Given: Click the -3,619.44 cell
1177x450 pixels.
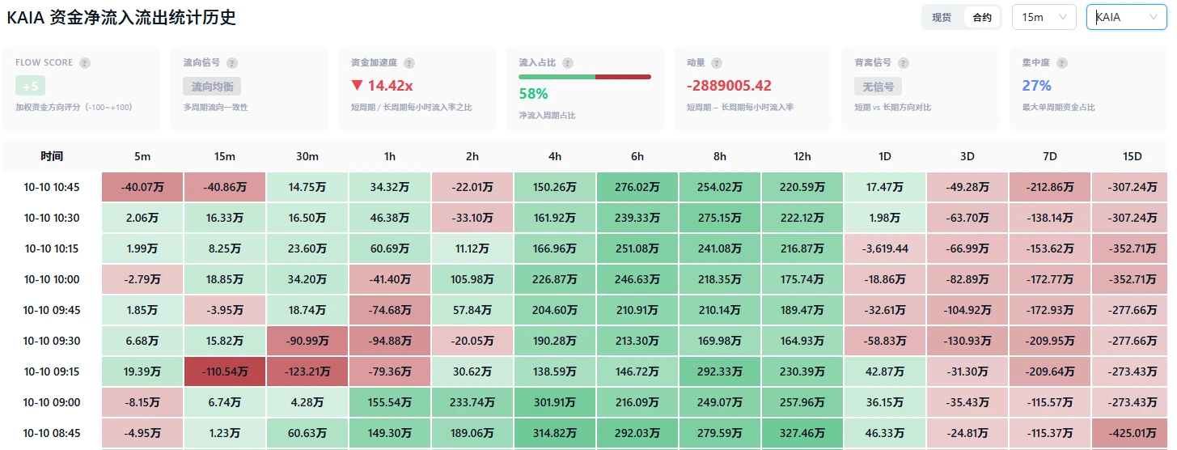Looking at the screenshot, I should (885, 248).
